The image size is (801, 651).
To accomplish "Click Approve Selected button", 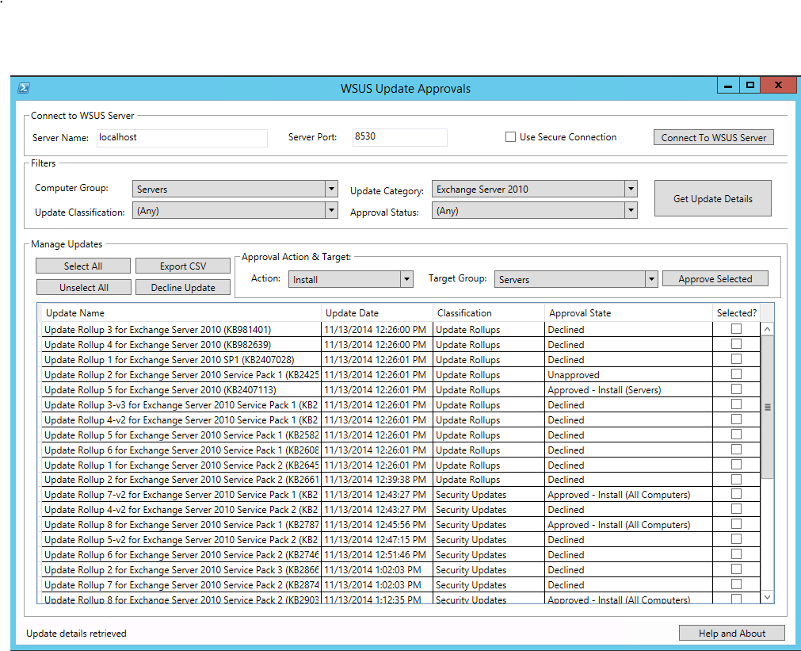I will 715,278.
